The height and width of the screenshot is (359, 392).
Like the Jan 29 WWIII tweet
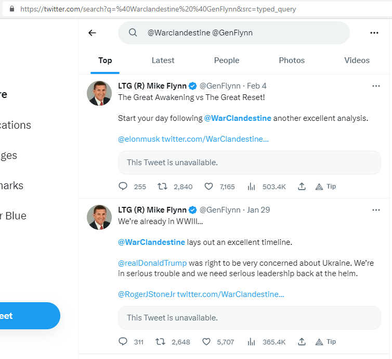(206, 342)
